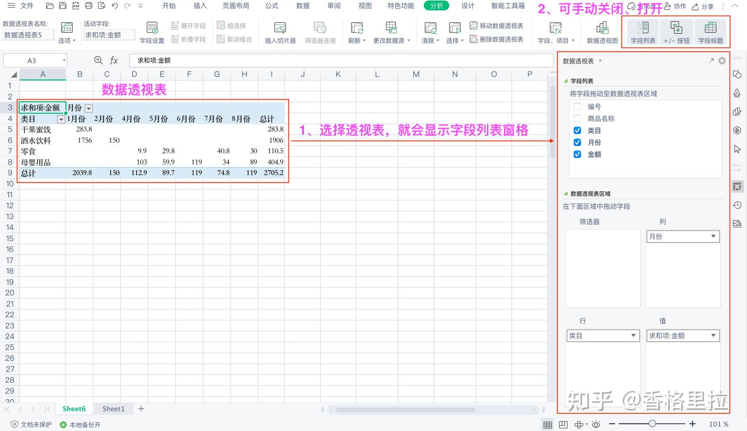Image resolution: width=747 pixels, height=431 pixels.
Task: Toggle the 字段标题 field headers button
Action: pyautogui.click(x=710, y=32)
